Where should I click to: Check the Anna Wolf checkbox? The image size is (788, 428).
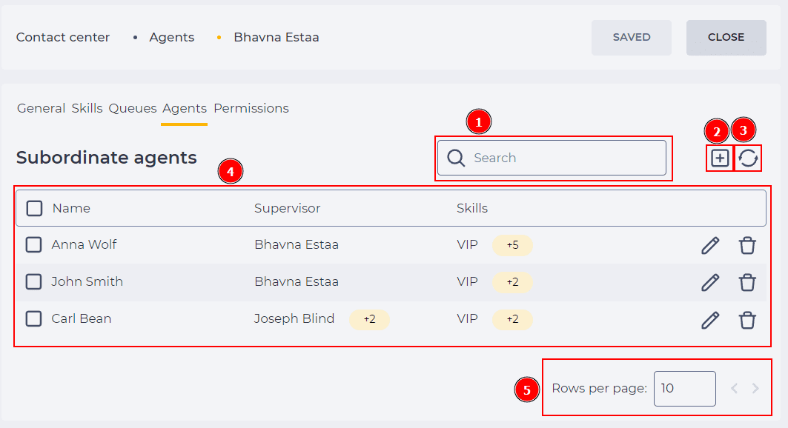(33, 245)
